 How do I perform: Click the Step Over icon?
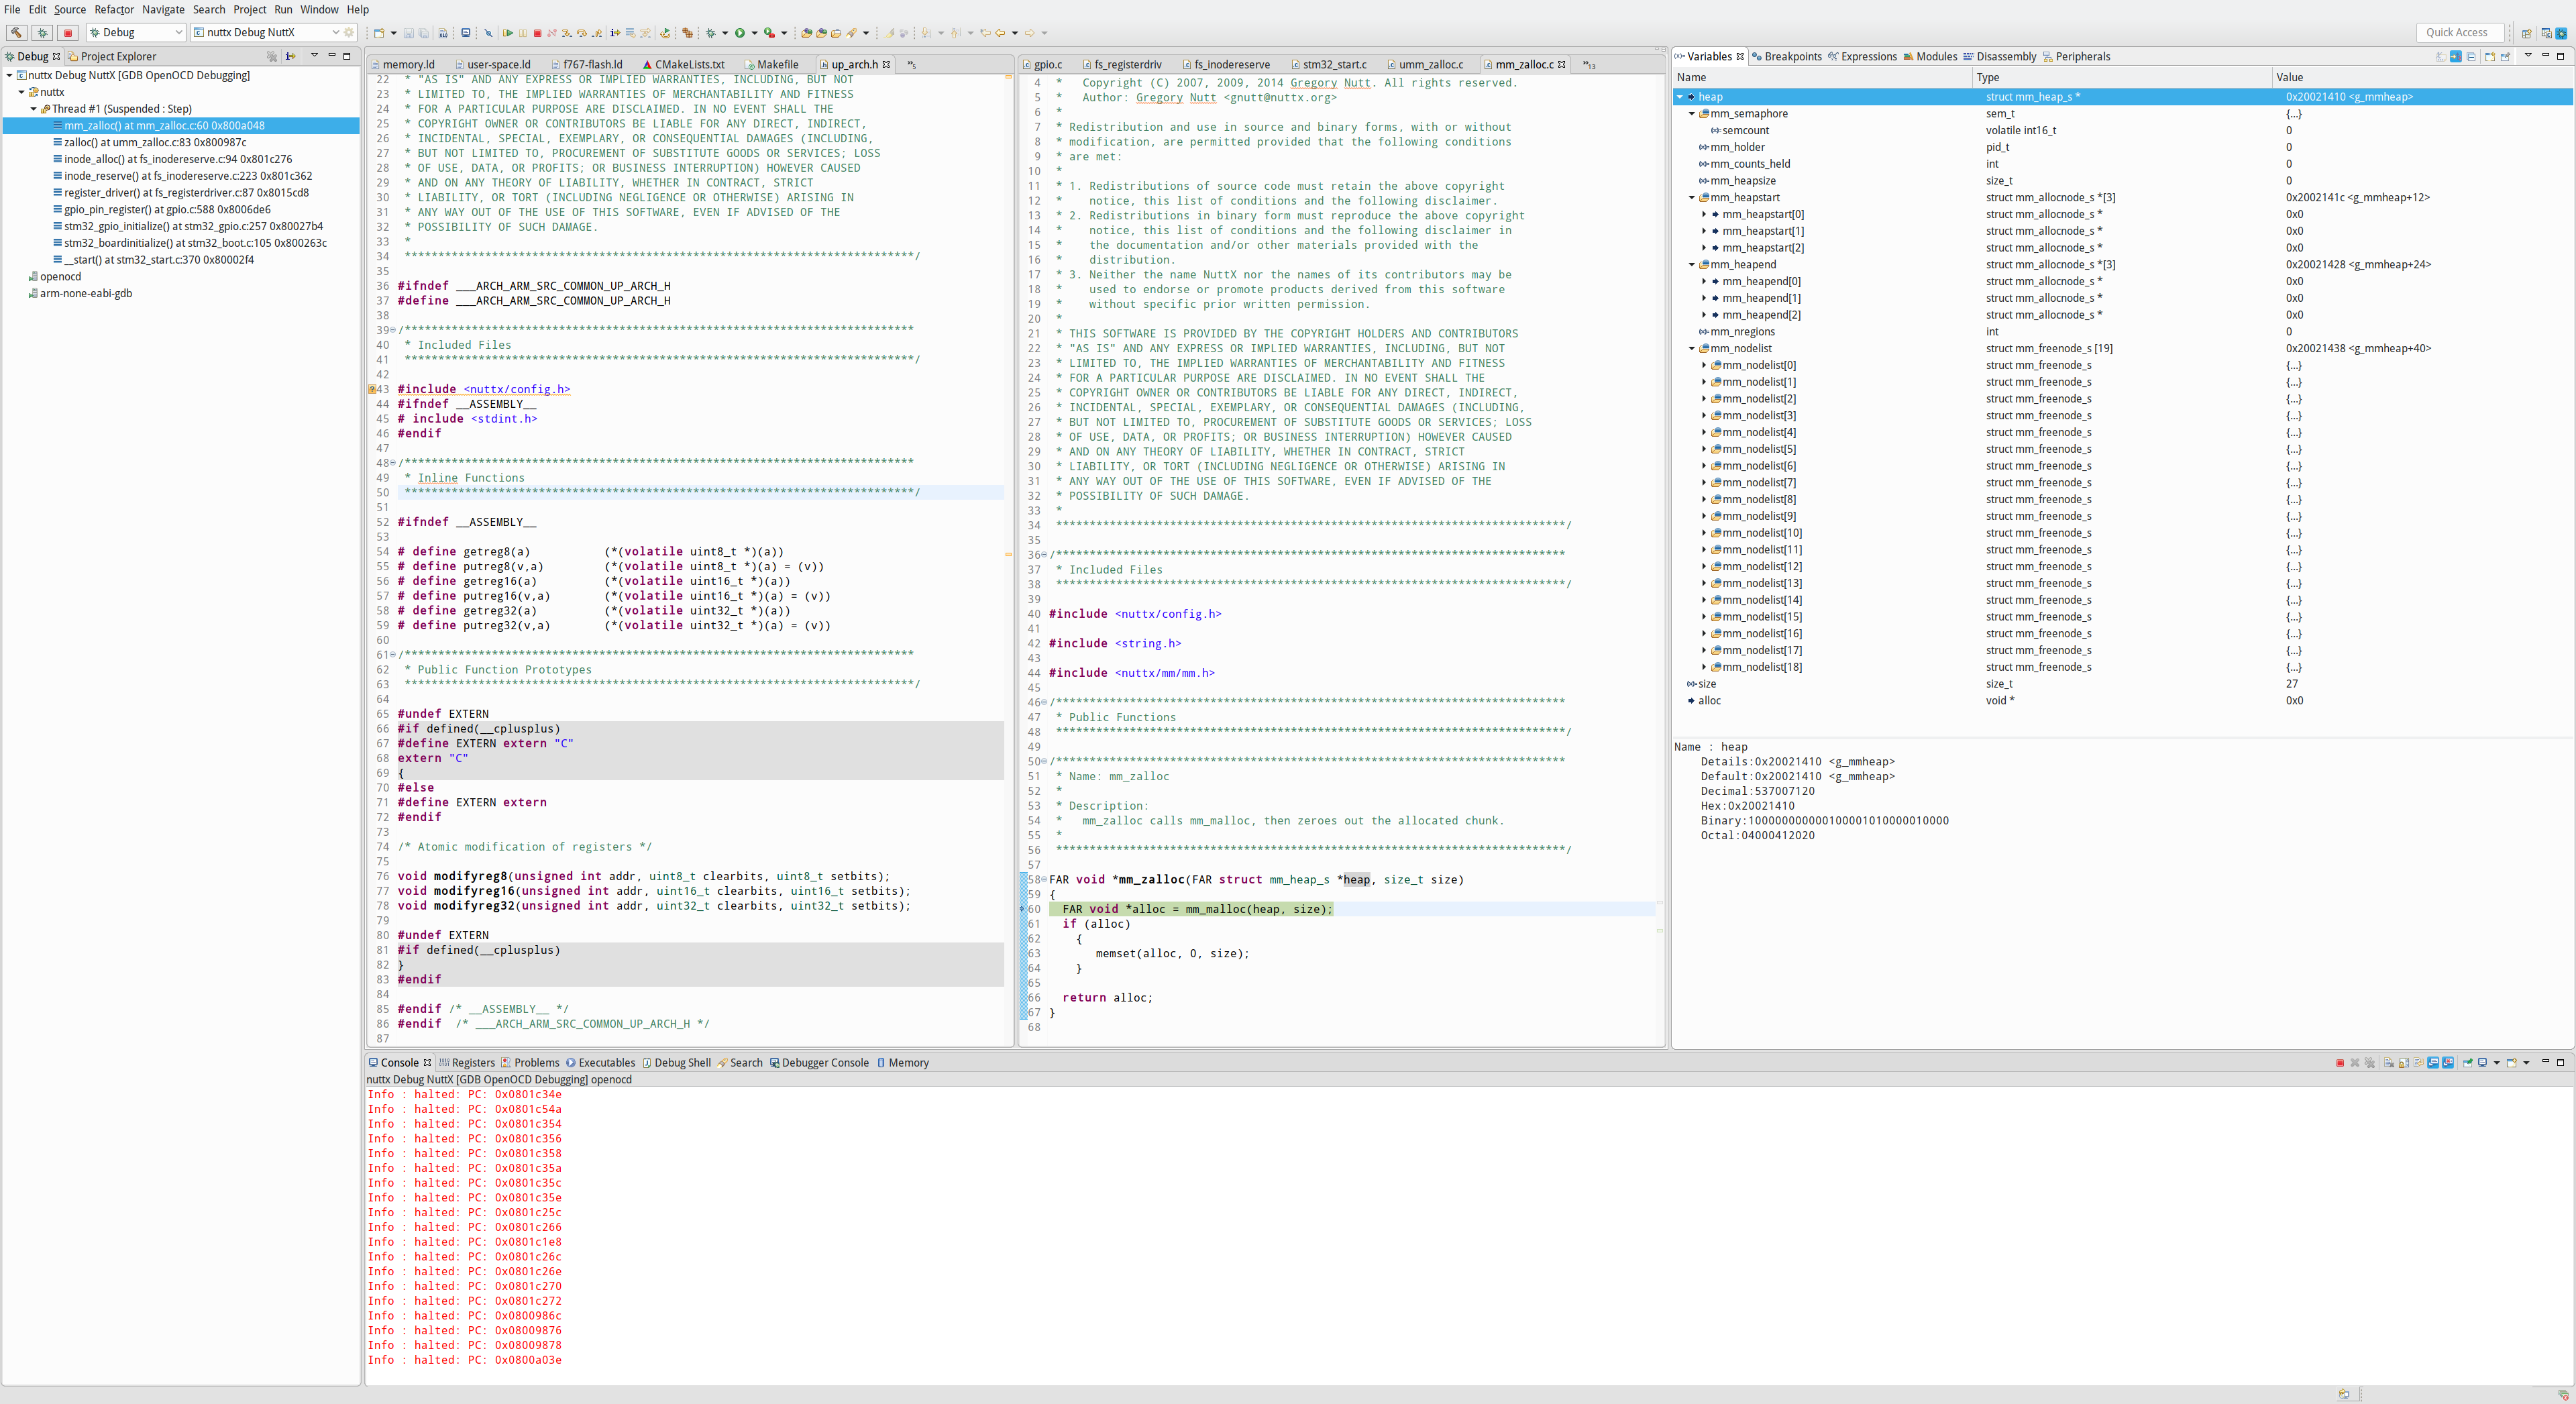(583, 33)
